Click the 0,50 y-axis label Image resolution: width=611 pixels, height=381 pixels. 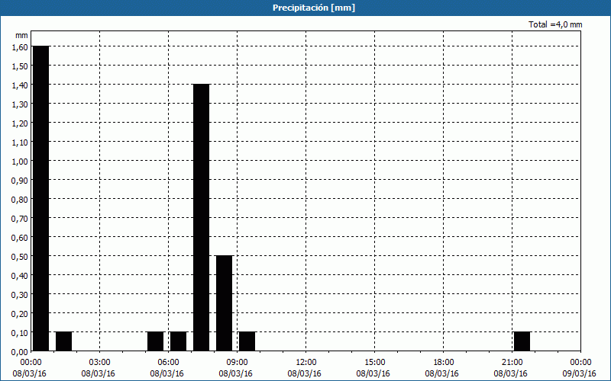(20, 256)
